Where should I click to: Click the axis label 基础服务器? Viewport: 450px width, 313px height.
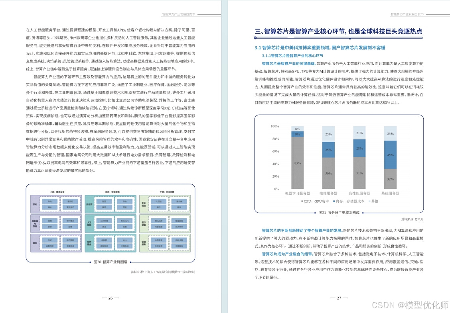click(x=390, y=193)
